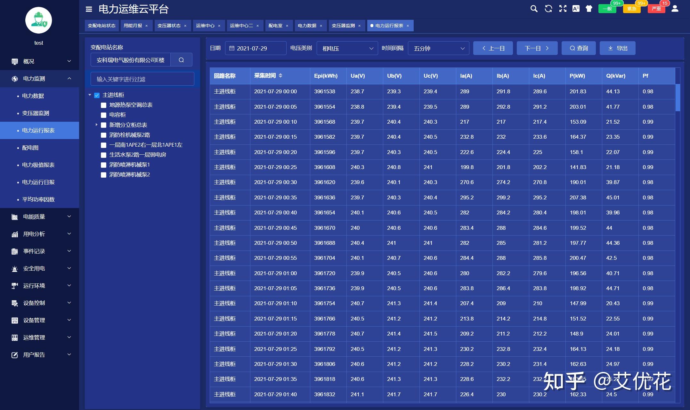Open the search magnifier icon in header
The image size is (690, 410).
(534, 9)
